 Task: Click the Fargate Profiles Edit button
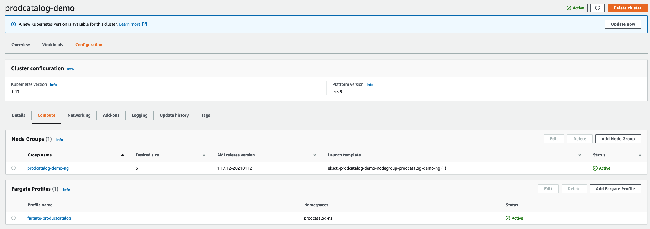548,189
